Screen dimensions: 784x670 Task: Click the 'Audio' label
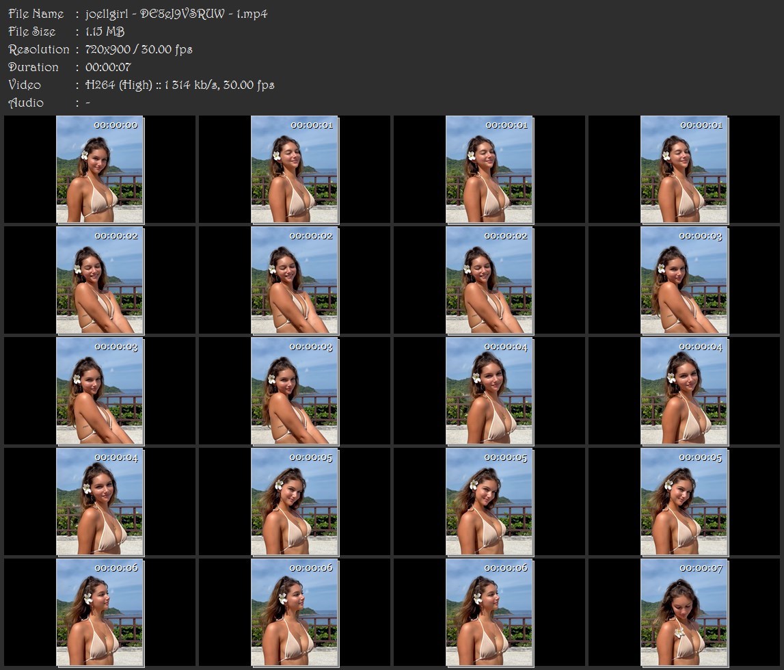[x=26, y=103]
